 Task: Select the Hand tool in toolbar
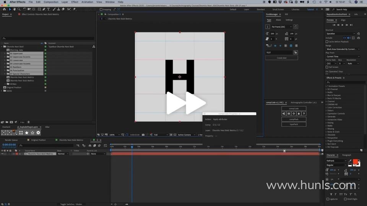click(14, 9)
